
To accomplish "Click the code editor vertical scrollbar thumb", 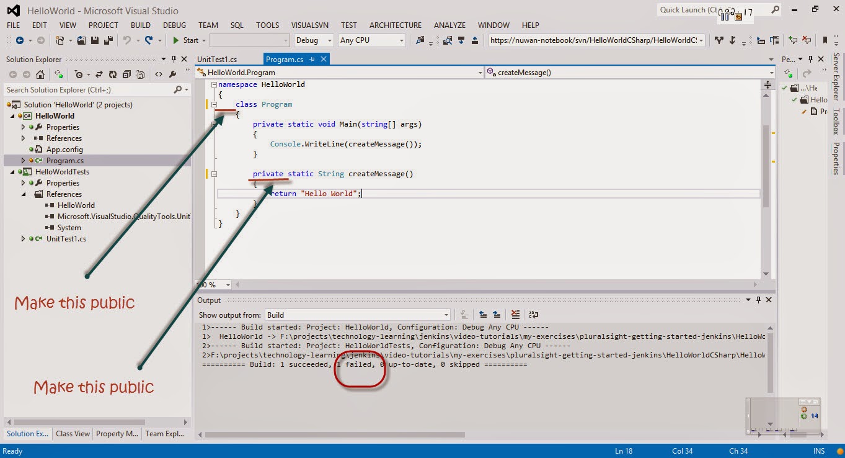I will pyautogui.click(x=766, y=166).
